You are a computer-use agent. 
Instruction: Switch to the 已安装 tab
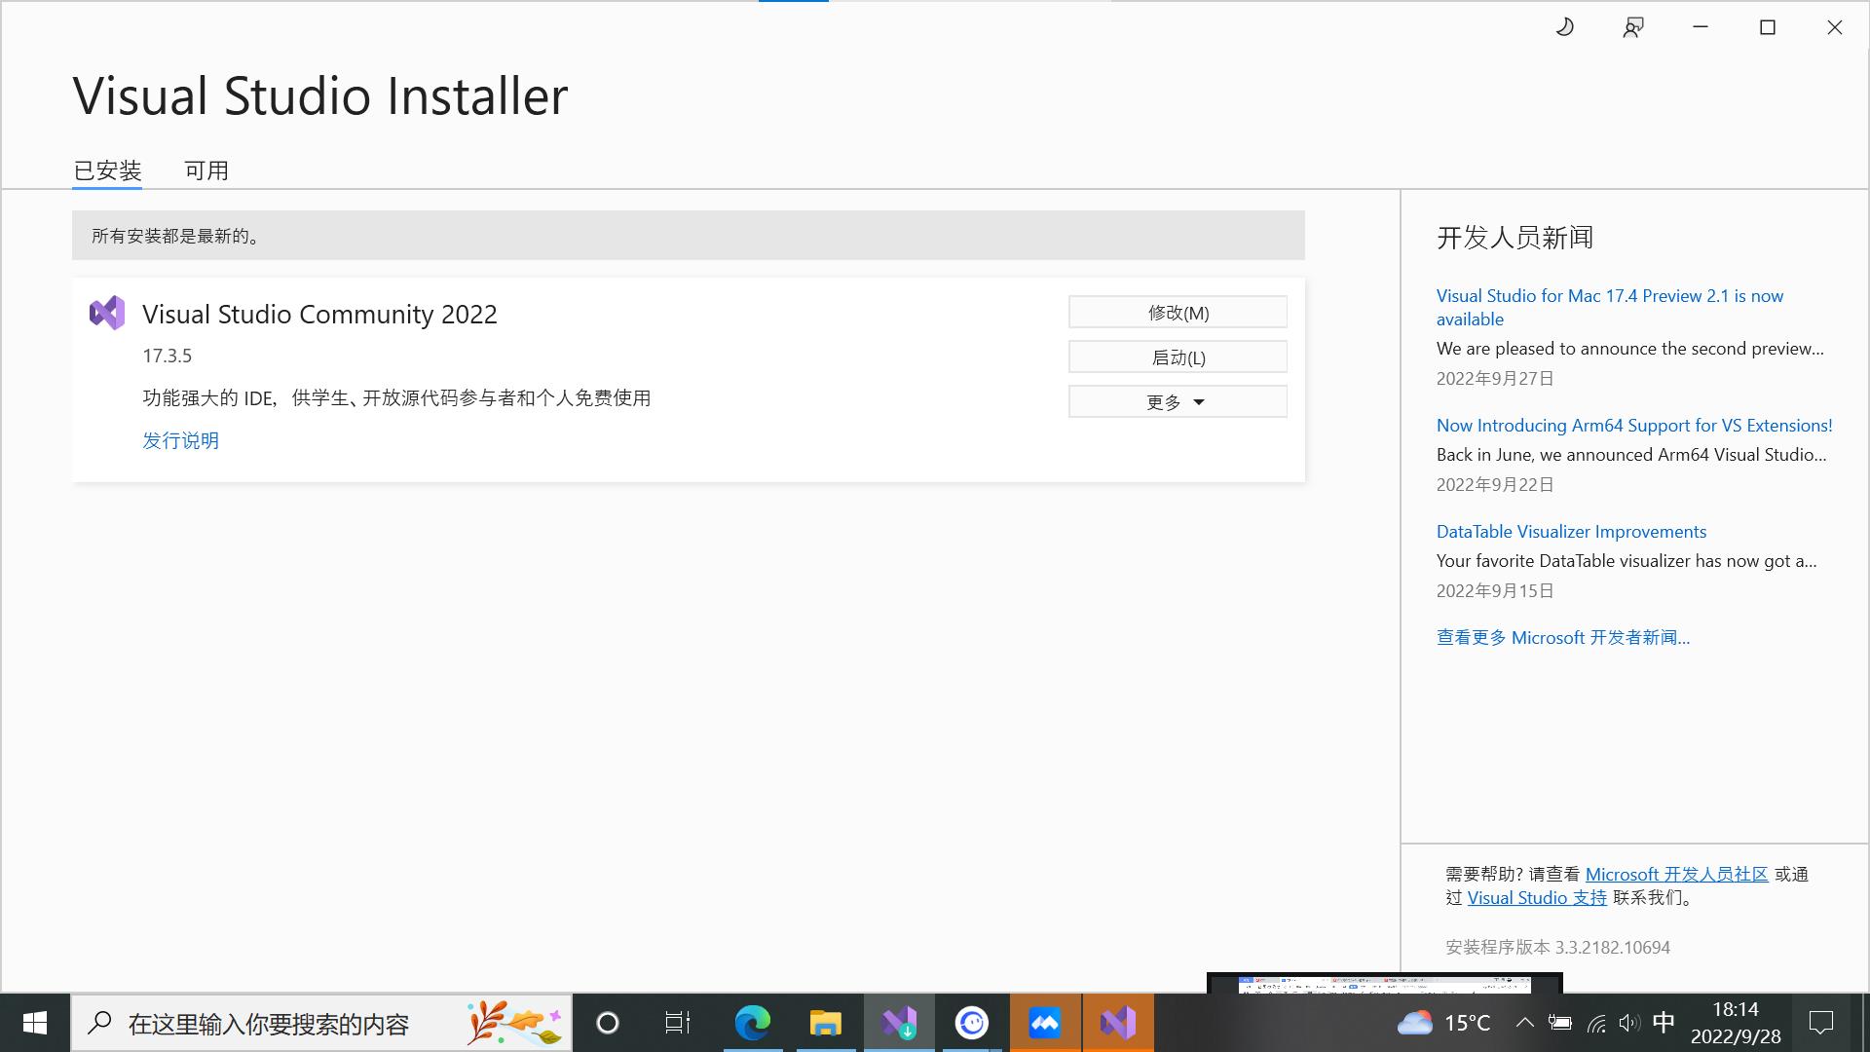point(107,170)
